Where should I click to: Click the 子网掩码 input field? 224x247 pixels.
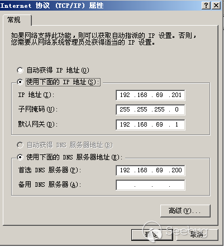pyautogui.click(x=150, y=110)
